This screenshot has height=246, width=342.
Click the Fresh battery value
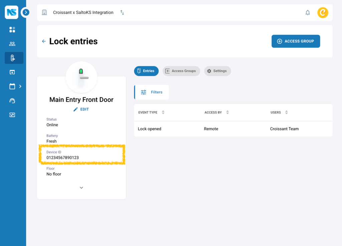tap(51, 141)
